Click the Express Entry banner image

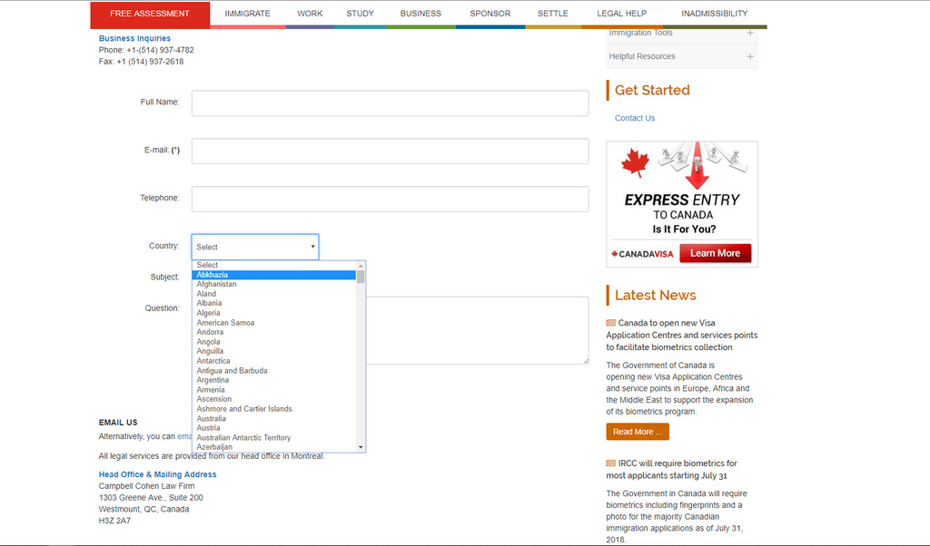(682, 204)
